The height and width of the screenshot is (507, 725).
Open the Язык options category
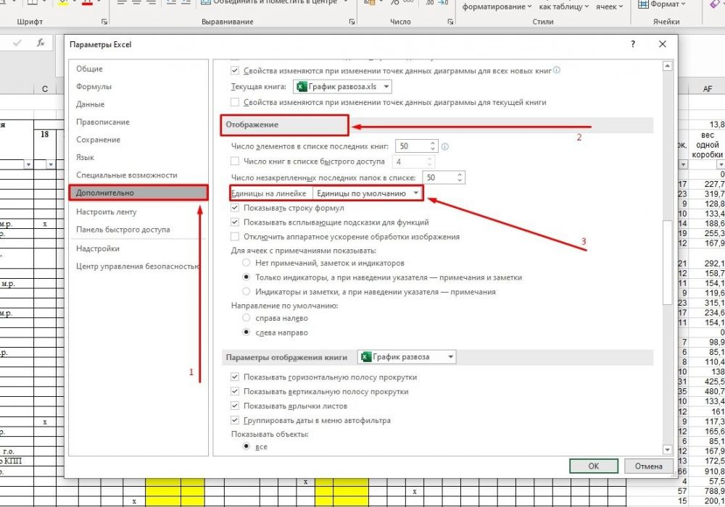point(138,157)
